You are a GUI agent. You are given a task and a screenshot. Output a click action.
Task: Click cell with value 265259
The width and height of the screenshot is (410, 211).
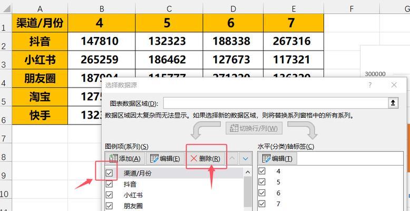[x=102, y=60]
